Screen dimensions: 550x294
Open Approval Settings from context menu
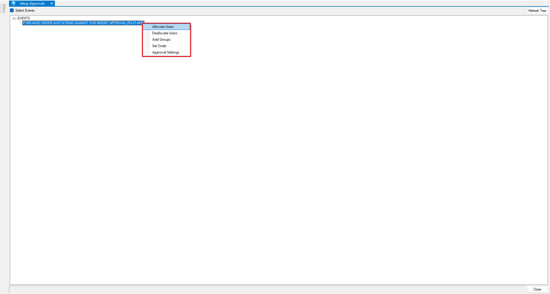click(x=166, y=52)
